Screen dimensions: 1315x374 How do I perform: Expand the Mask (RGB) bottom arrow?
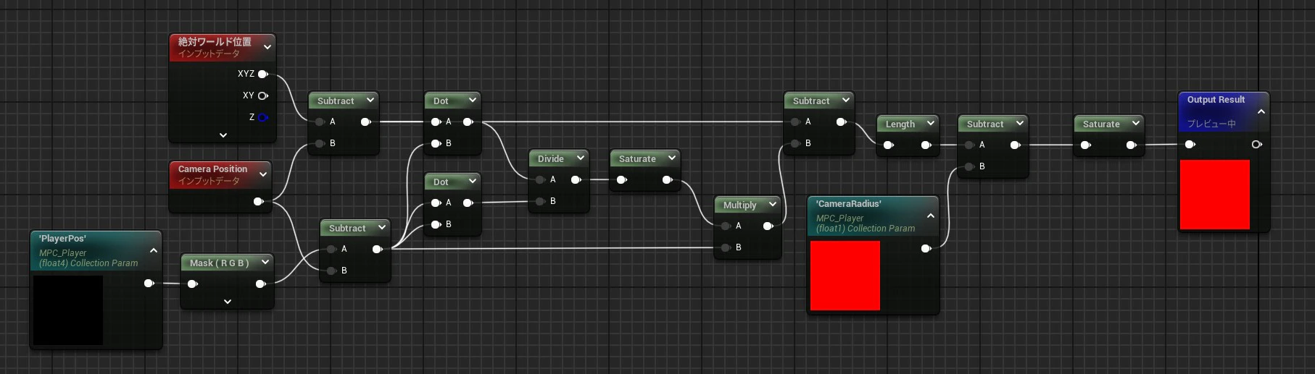(228, 302)
